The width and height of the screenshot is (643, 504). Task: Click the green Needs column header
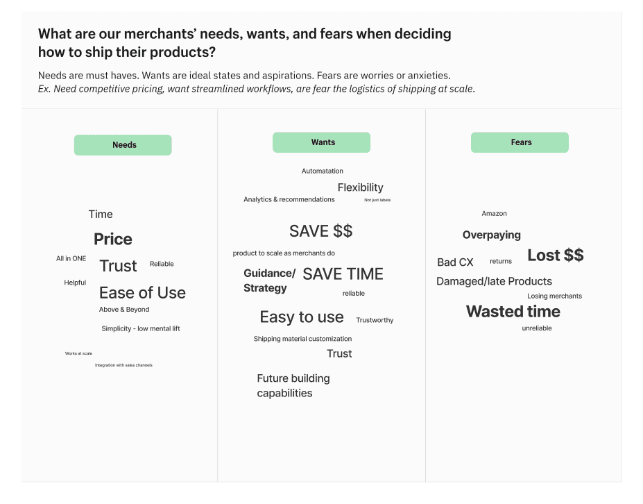[x=123, y=145]
